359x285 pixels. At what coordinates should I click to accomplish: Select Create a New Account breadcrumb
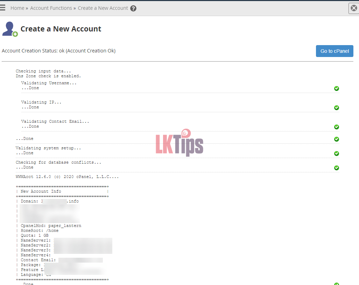[x=103, y=8]
